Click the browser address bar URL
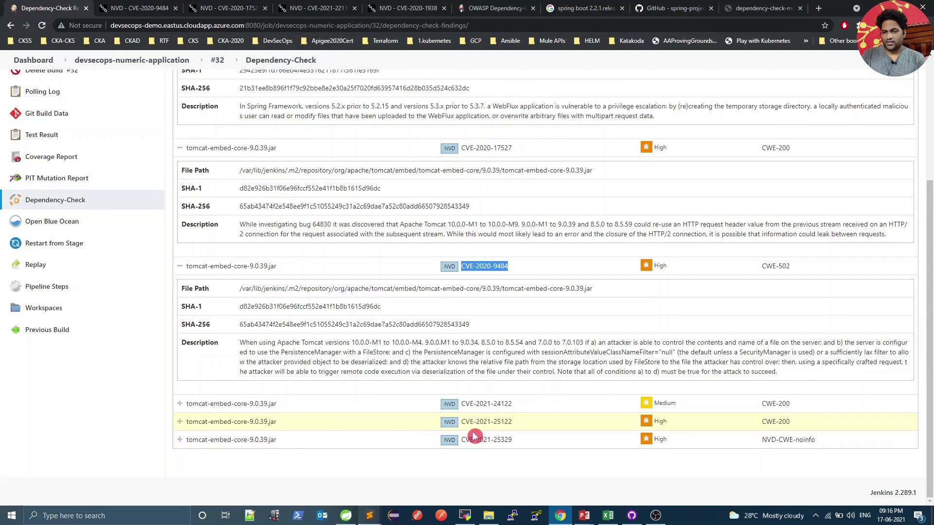934x525 pixels. [x=289, y=25]
